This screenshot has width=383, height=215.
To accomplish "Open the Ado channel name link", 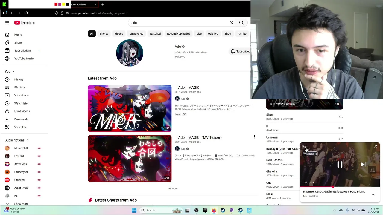I will point(178,47).
